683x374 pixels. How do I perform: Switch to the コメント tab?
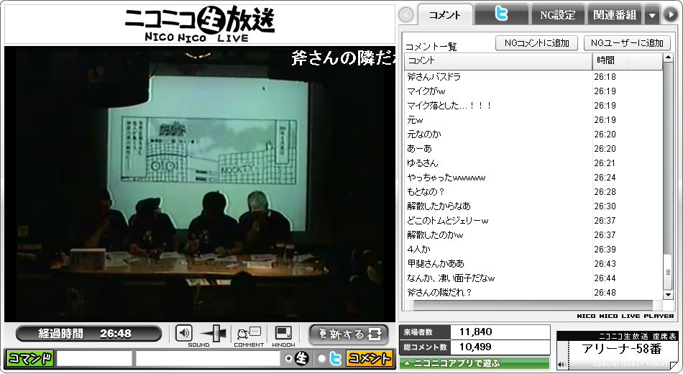point(445,15)
